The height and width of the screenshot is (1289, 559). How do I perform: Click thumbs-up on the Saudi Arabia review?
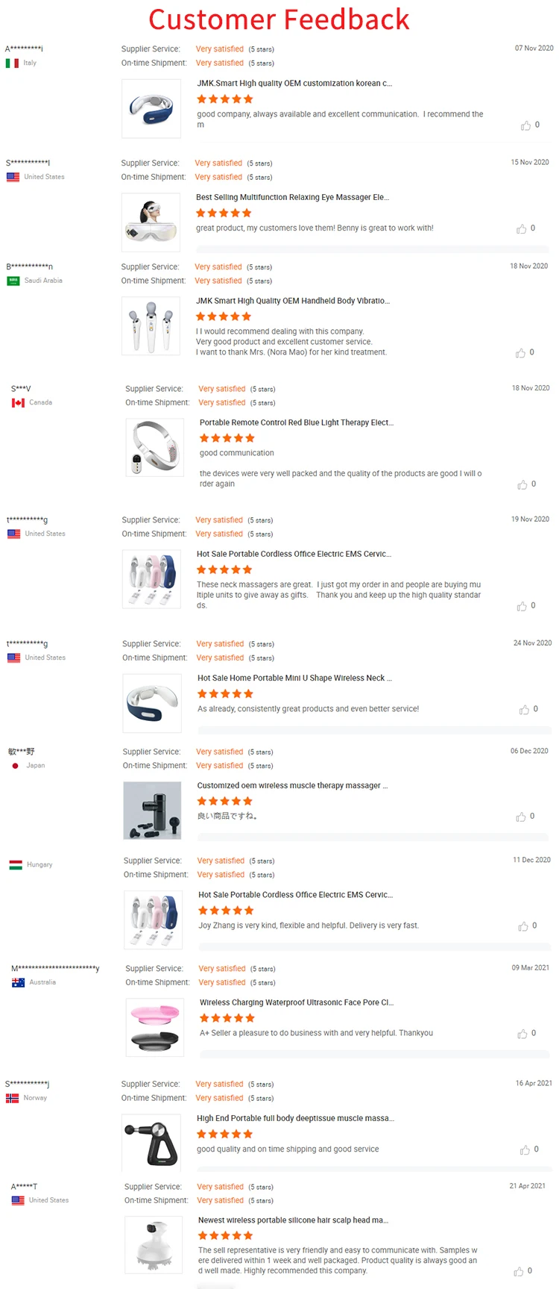[x=520, y=353]
